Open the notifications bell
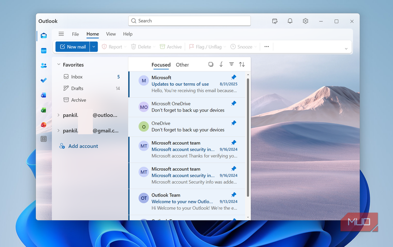This screenshot has height=247, width=393. (290, 21)
